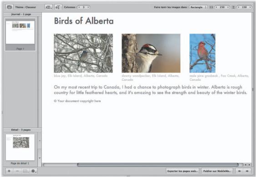Decrease the image width value 250
Viewport: 256px width, 177px height.
(216, 7)
